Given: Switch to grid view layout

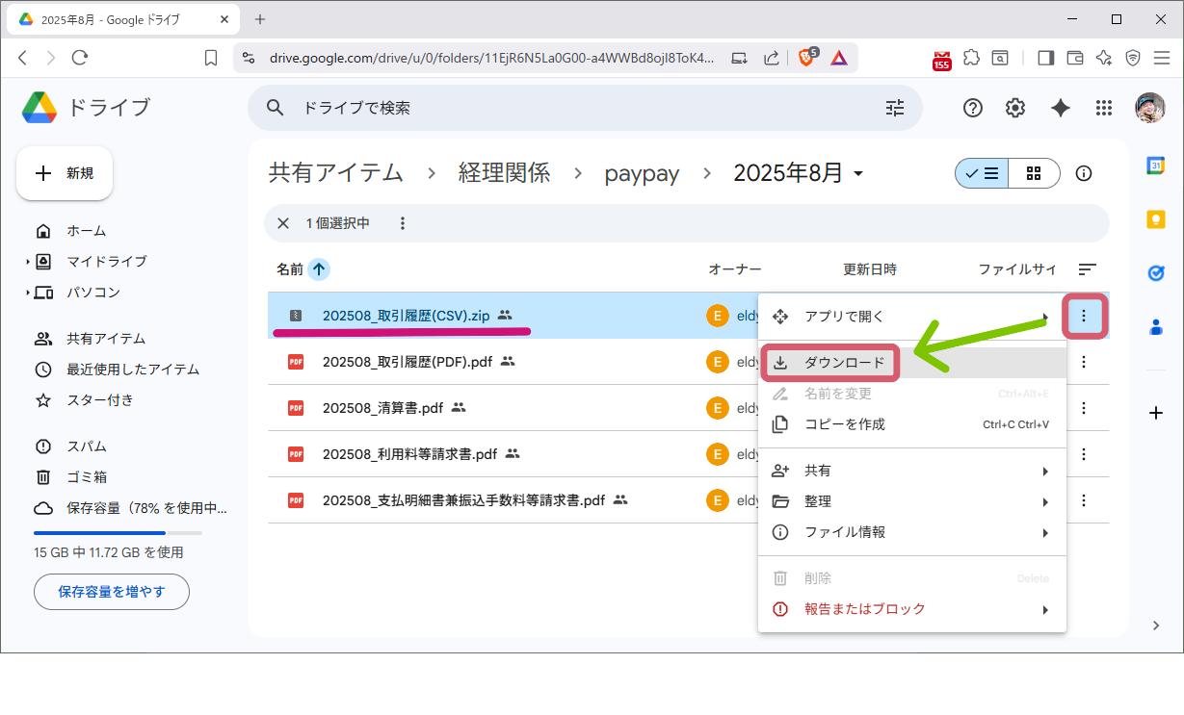Looking at the screenshot, I should [x=1034, y=173].
